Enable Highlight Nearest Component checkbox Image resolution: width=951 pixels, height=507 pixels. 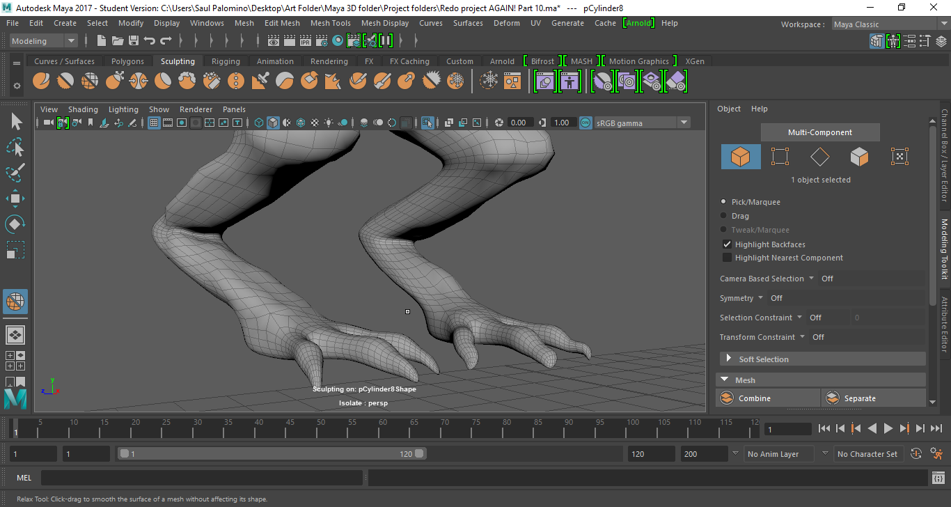click(727, 258)
